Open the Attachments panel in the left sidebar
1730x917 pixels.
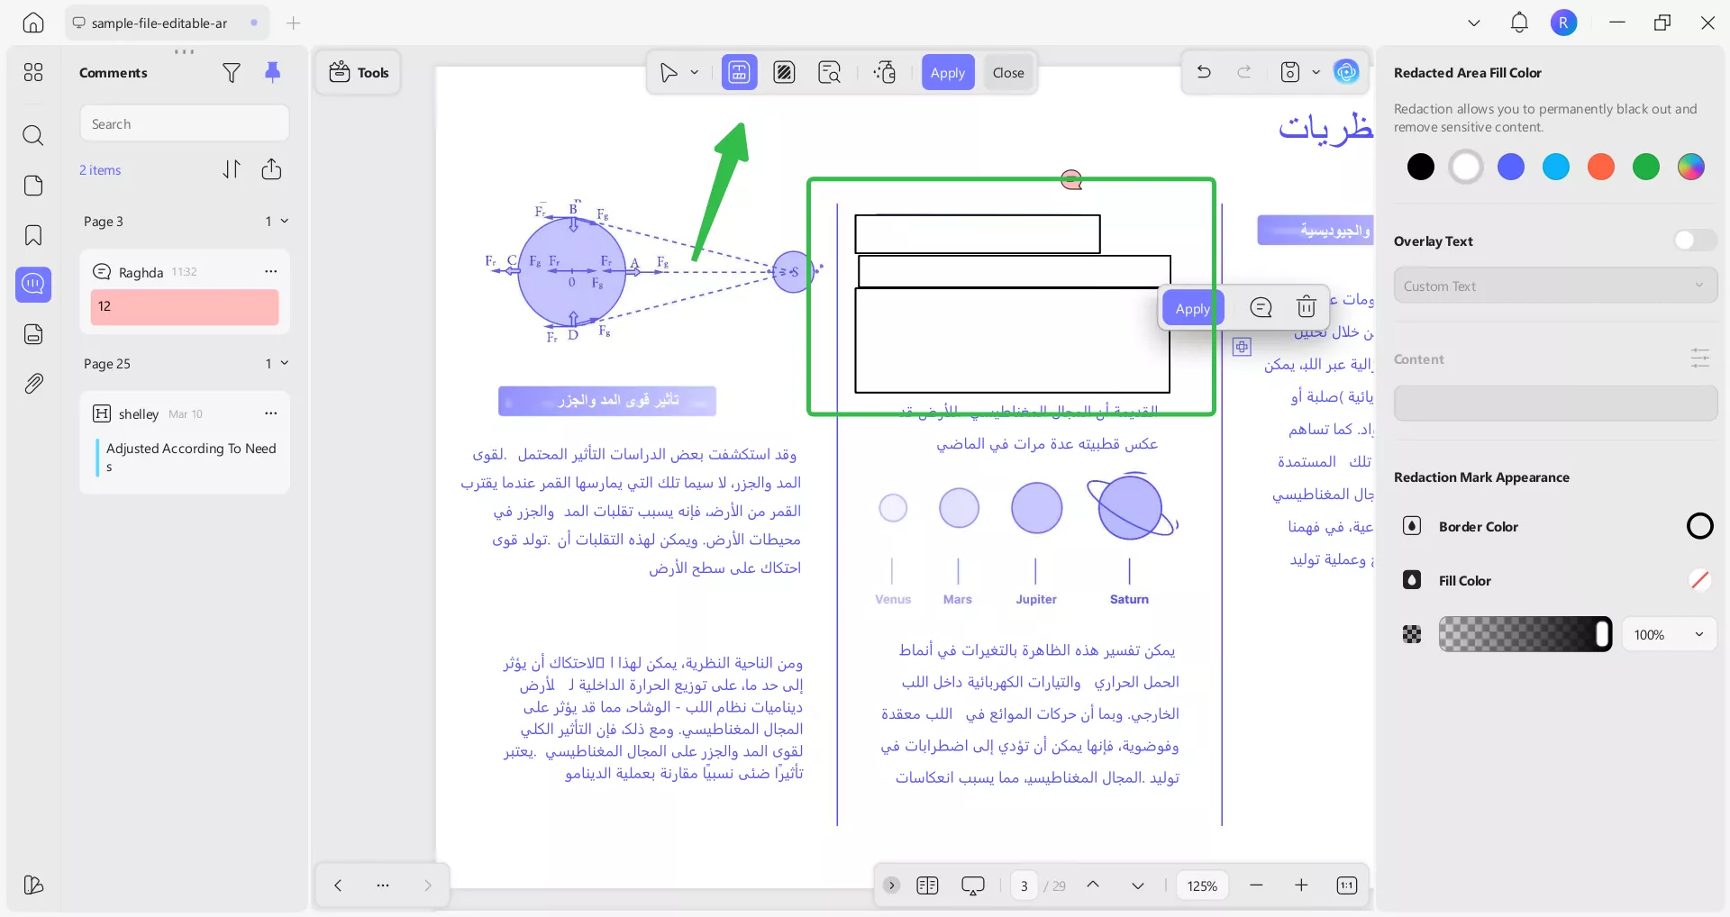click(x=33, y=384)
